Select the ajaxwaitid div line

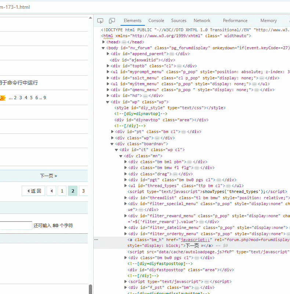coord(142,60)
